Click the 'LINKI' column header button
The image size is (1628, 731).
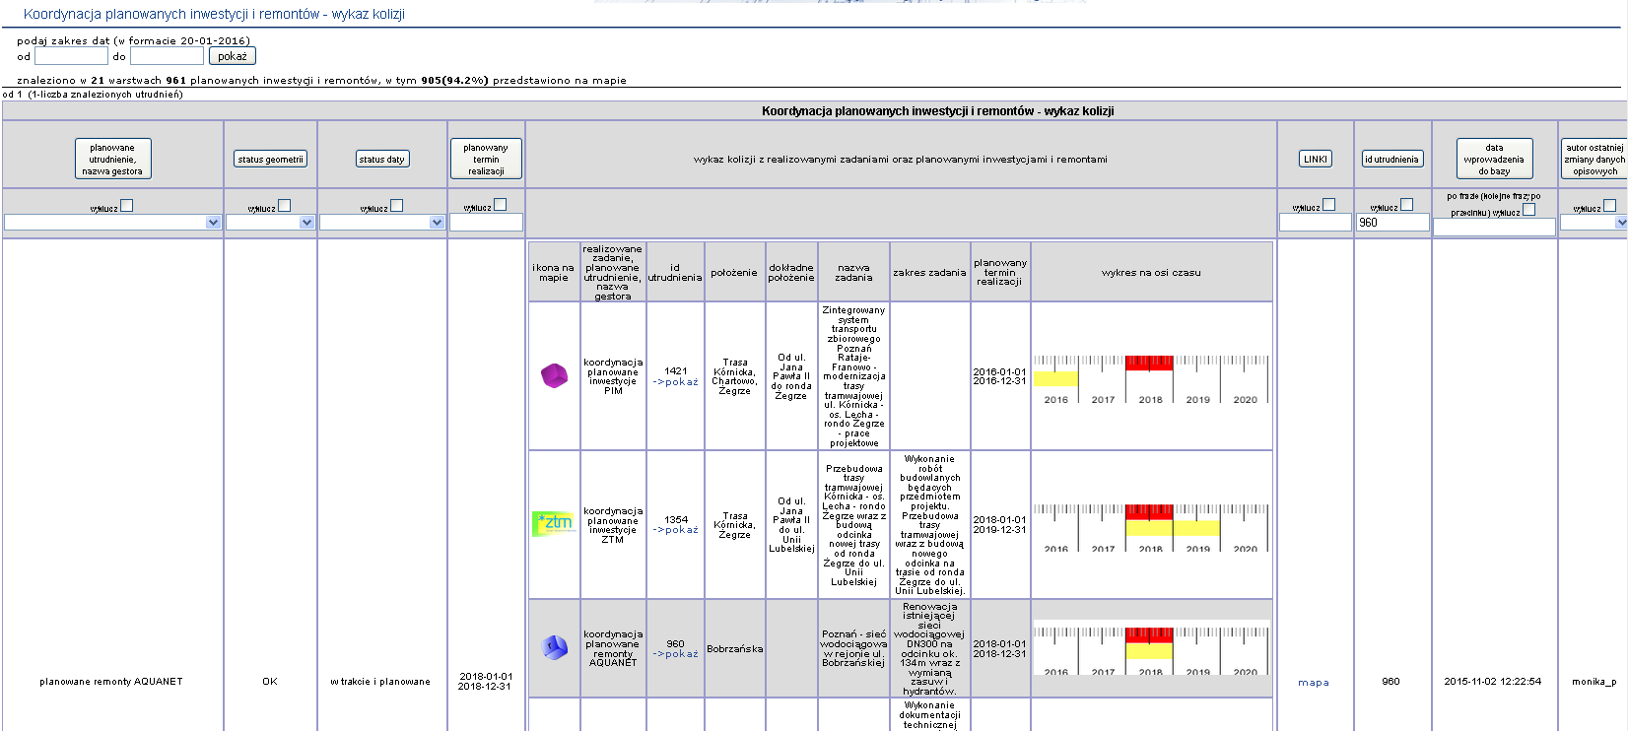coord(1315,159)
